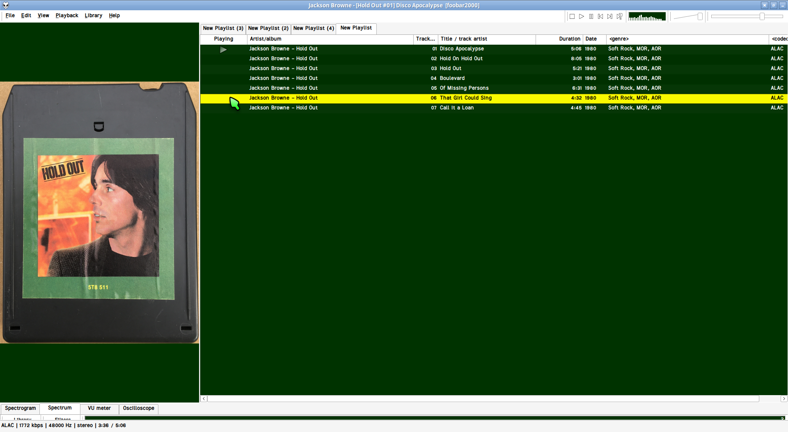The height and width of the screenshot is (432, 788).
Task: Select track 03 Hold Out
Action: [494, 68]
